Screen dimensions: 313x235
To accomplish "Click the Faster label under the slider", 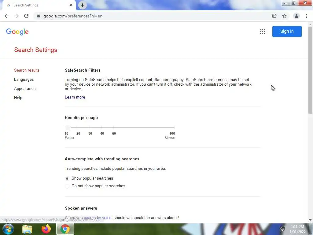I will click(69, 138).
